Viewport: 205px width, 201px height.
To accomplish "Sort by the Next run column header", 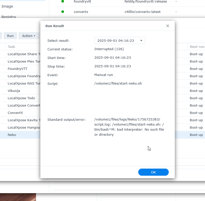I will [x=197, y=47].
